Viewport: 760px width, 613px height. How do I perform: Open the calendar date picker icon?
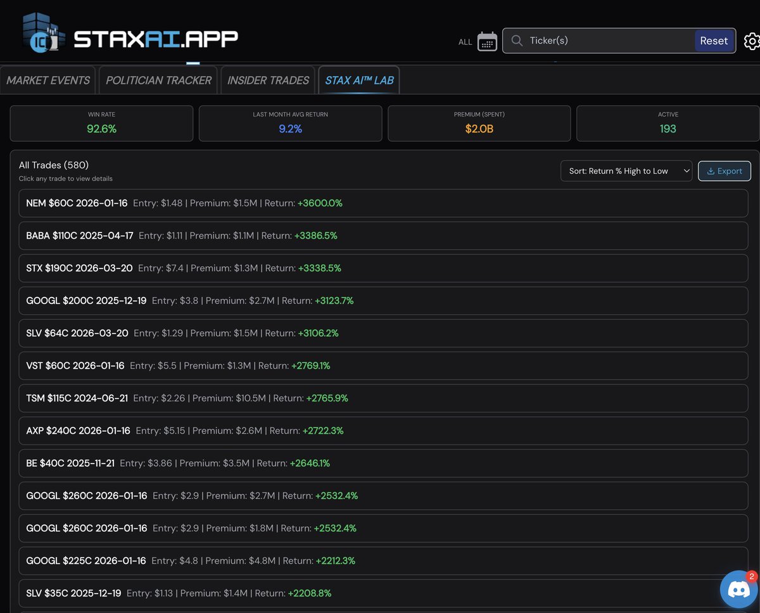[x=487, y=41]
